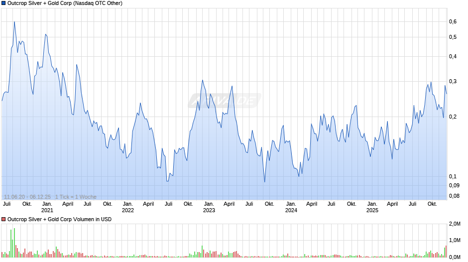Click the tallest green volume bar in 2020
Screen dimensions: 468x262
[14, 243]
